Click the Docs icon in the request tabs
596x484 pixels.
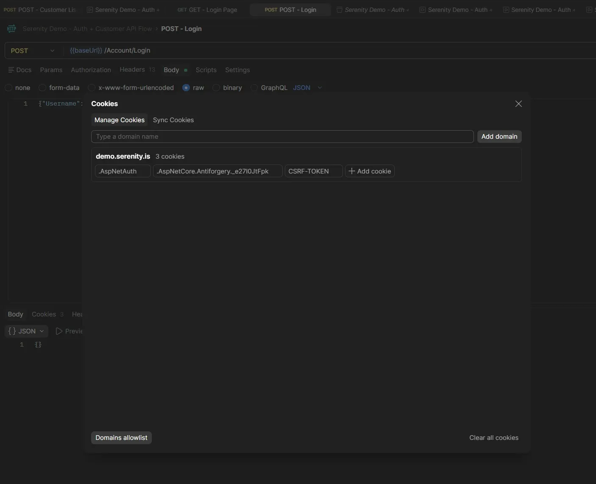click(11, 70)
